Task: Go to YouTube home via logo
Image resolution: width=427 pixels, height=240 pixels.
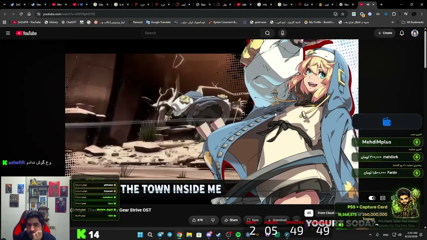Action: click(x=26, y=33)
